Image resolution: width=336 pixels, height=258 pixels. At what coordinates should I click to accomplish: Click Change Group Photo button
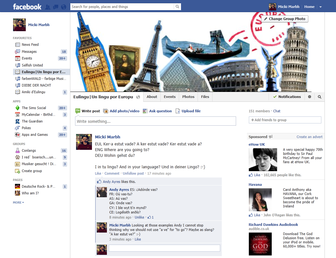tap(285, 19)
